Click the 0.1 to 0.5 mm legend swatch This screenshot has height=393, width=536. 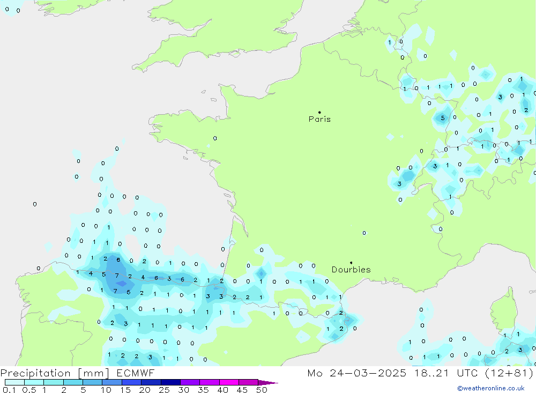14,382
